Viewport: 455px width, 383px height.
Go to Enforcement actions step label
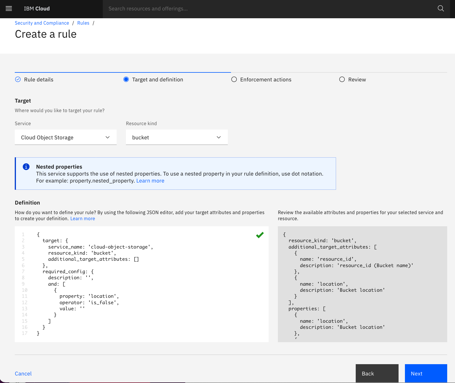pyautogui.click(x=266, y=80)
